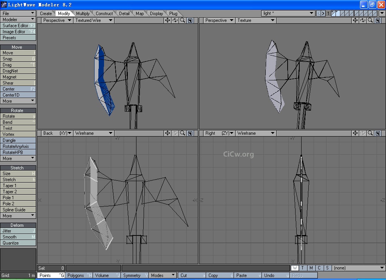The width and height of the screenshot is (386, 280).
Task: Select the Taper 1 tool
Action: 18,186
